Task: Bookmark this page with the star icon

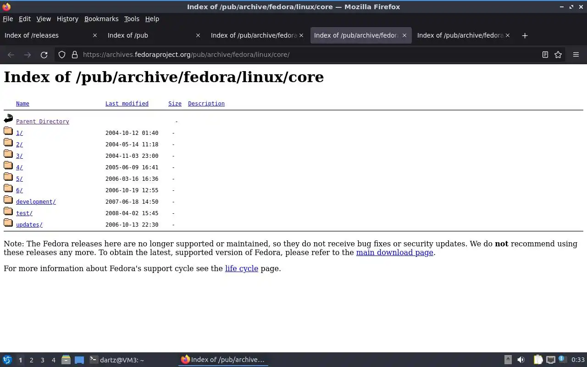Action: 558,55
